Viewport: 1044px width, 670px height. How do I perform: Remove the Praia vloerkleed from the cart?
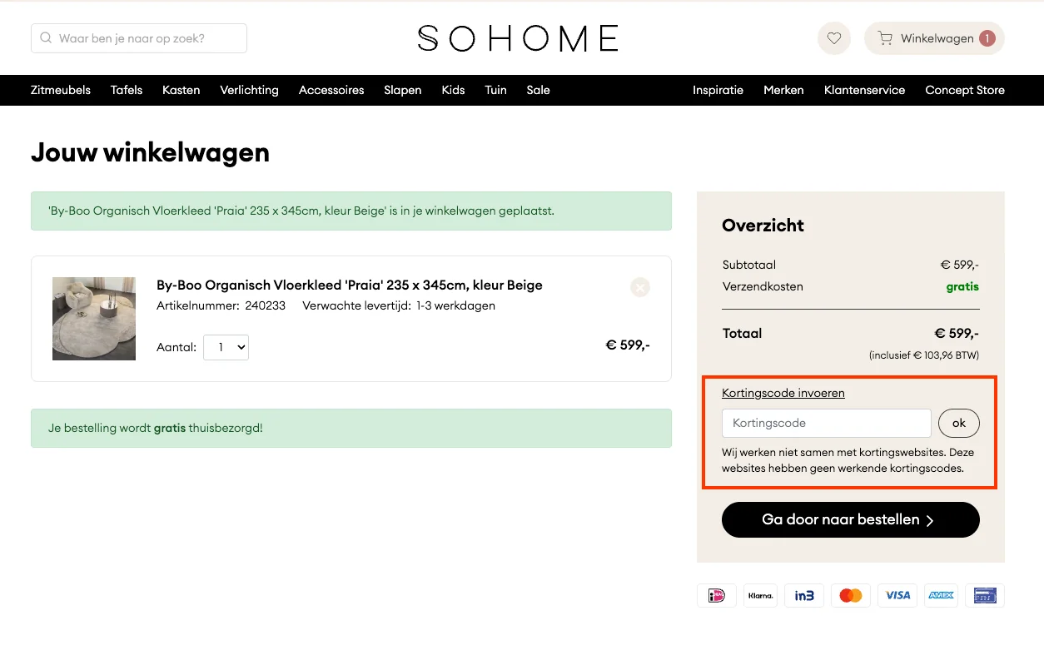pos(639,287)
